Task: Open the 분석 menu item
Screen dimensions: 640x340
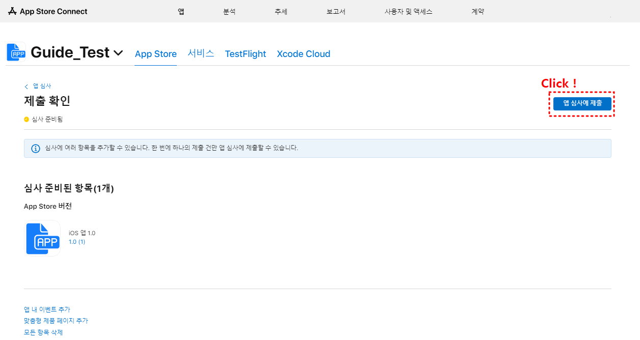Action: coord(229,11)
